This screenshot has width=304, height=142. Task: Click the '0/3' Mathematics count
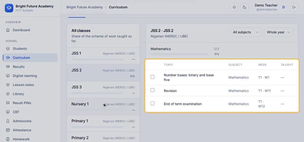pos(216,49)
